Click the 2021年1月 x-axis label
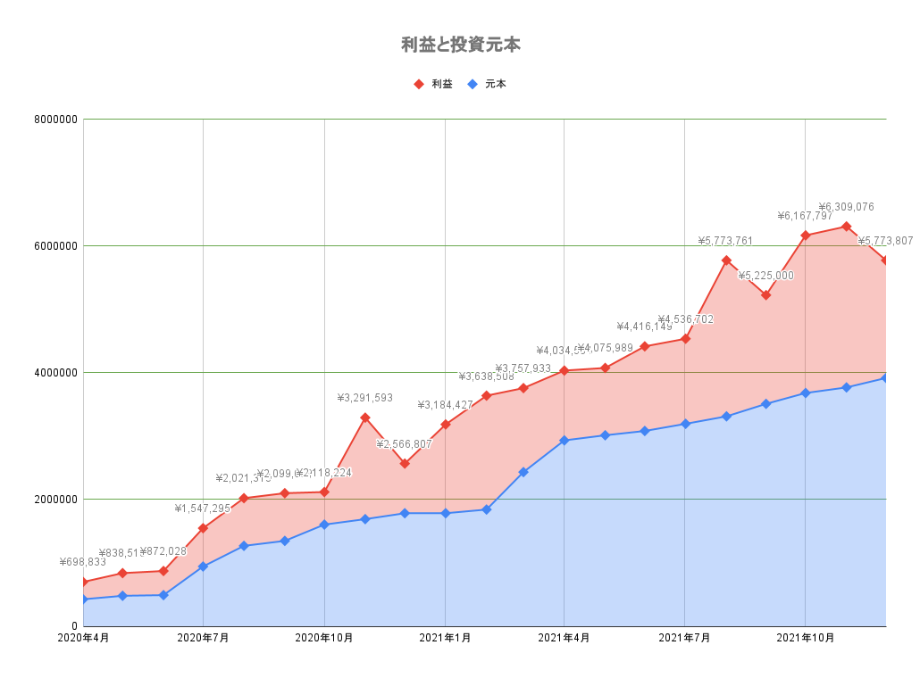Screen dimensions: 920x678 [445, 638]
